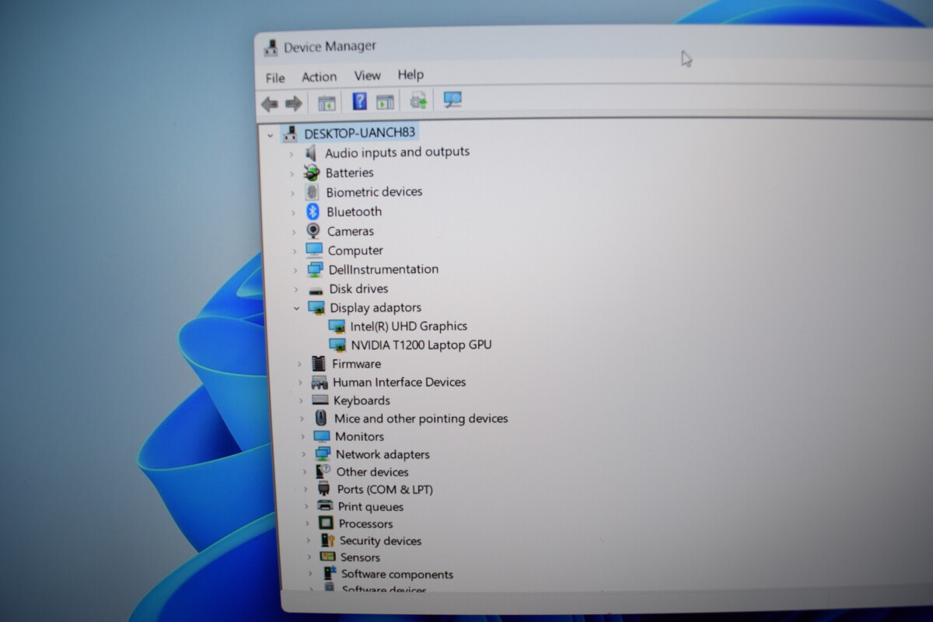The height and width of the screenshot is (622, 933).
Task: Click the Forward arrow in toolbar
Action: [293, 103]
